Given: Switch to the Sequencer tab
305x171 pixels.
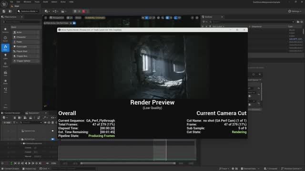Looking at the screenshot, I should click(33, 113).
